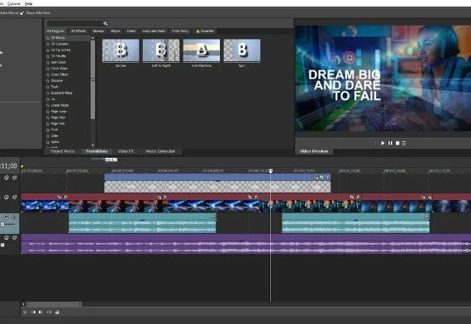Start playback in the Video Preview

point(383,143)
